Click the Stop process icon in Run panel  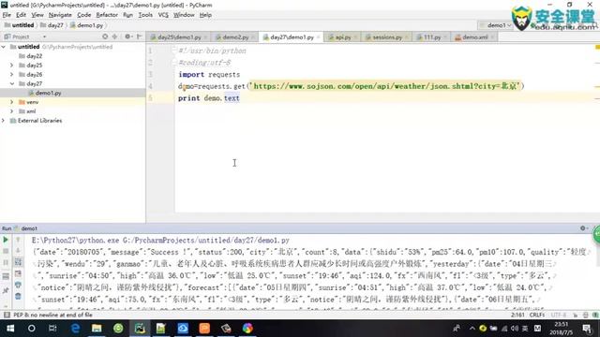6,251
